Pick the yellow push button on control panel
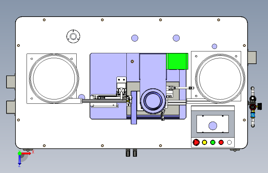 [x=204, y=142]
